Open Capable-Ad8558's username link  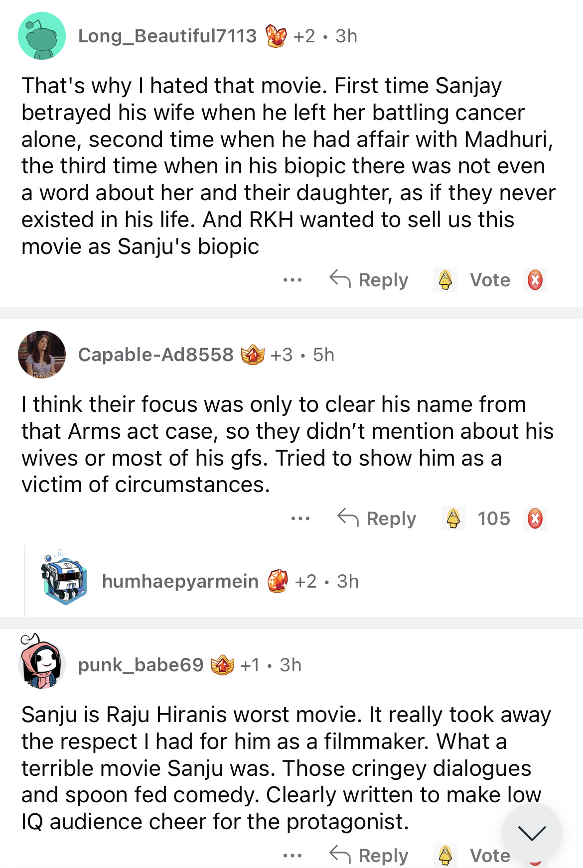coord(155,355)
